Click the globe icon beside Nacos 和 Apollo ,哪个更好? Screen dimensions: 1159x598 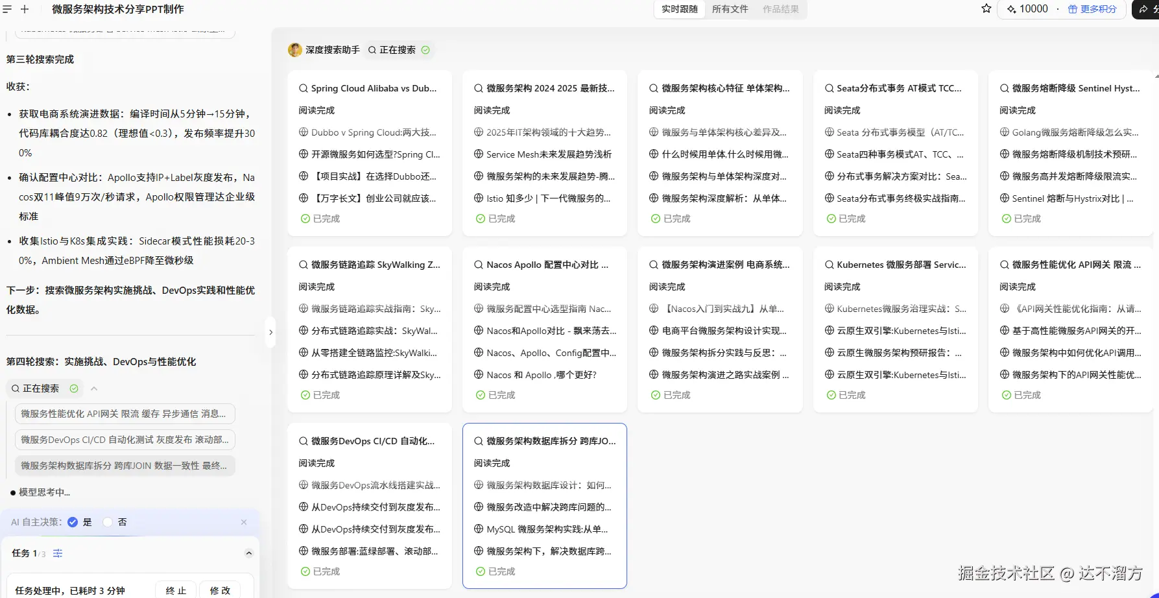(x=479, y=375)
